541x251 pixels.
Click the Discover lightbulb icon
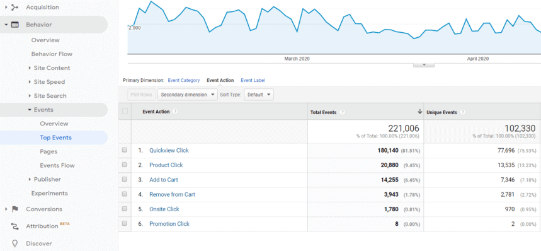click(x=15, y=243)
